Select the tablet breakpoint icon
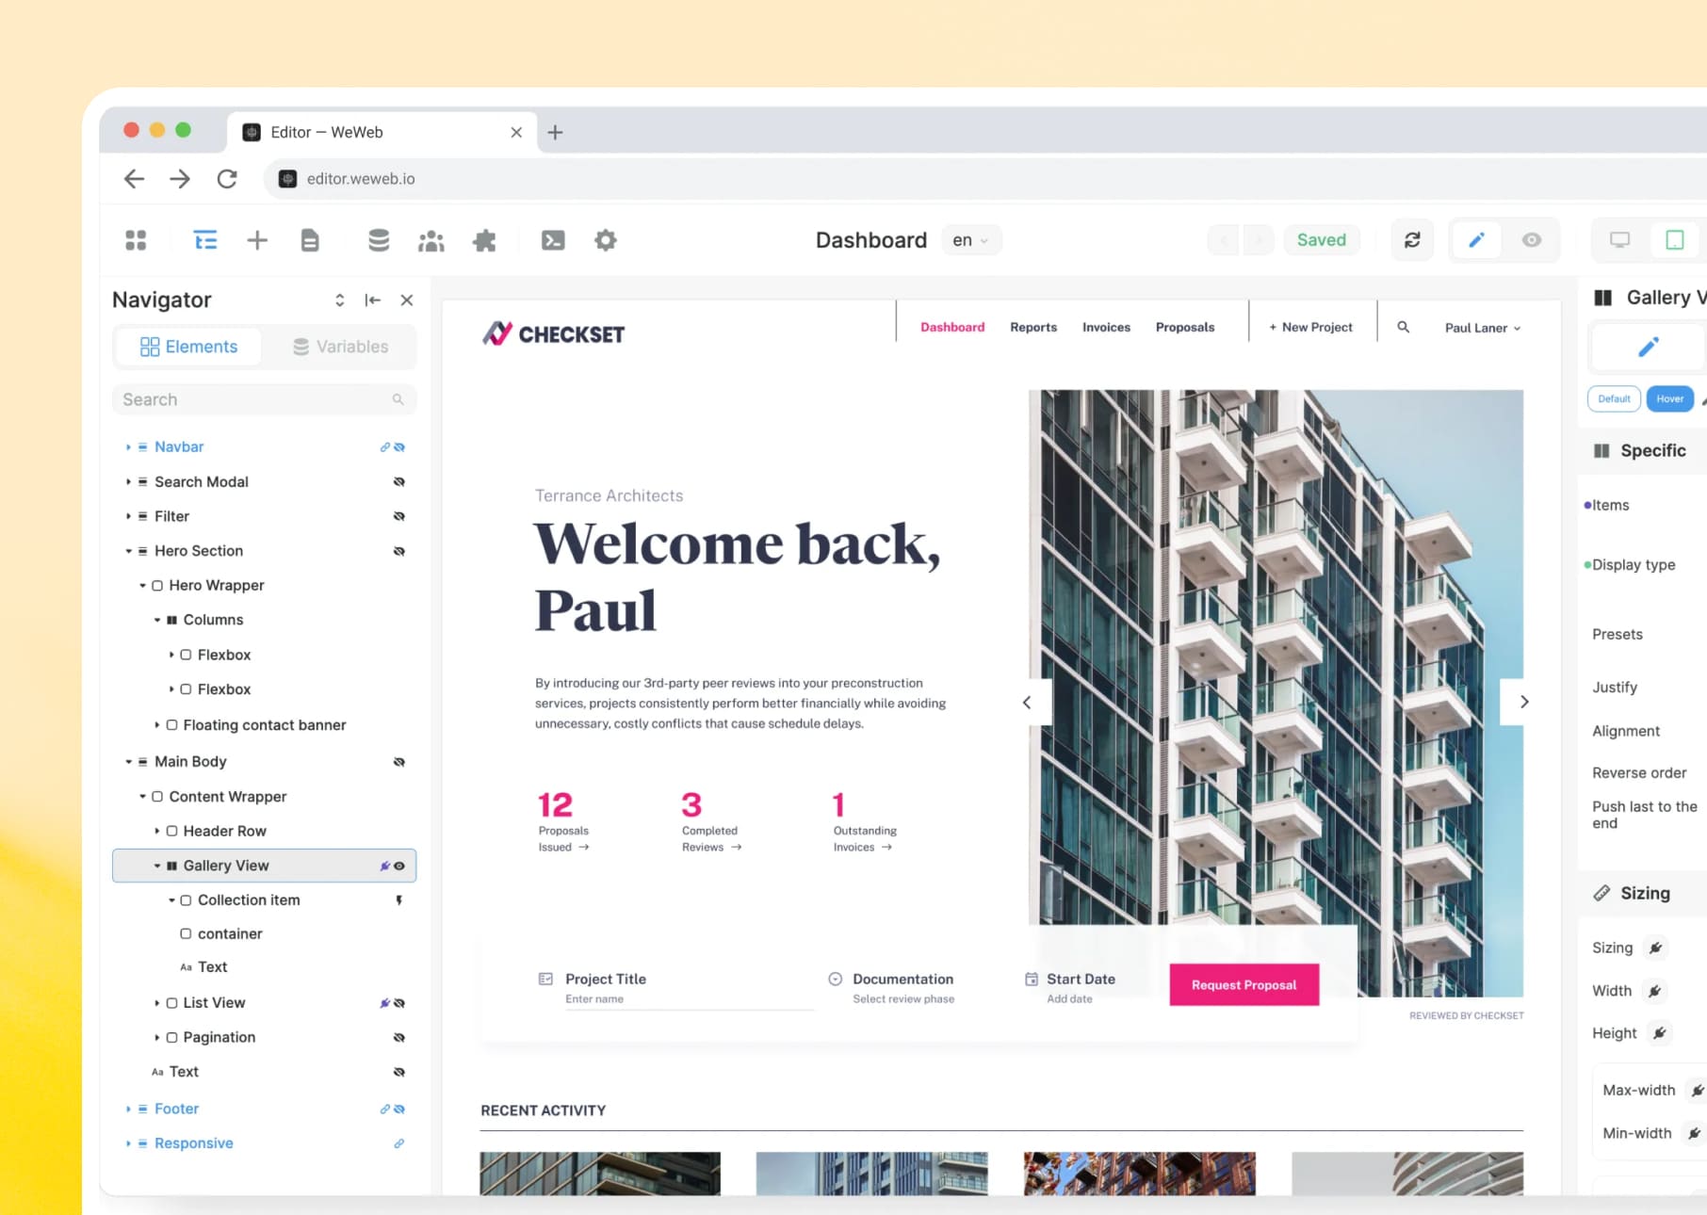 (x=1675, y=240)
